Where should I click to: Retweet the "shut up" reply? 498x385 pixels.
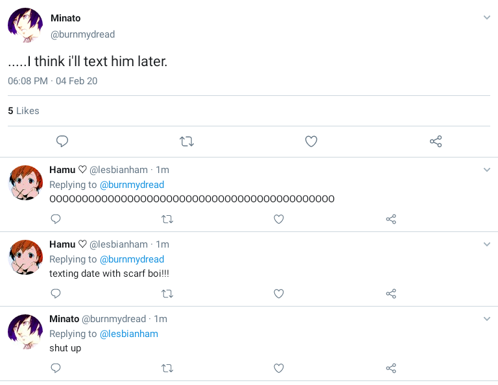pos(167,368)
